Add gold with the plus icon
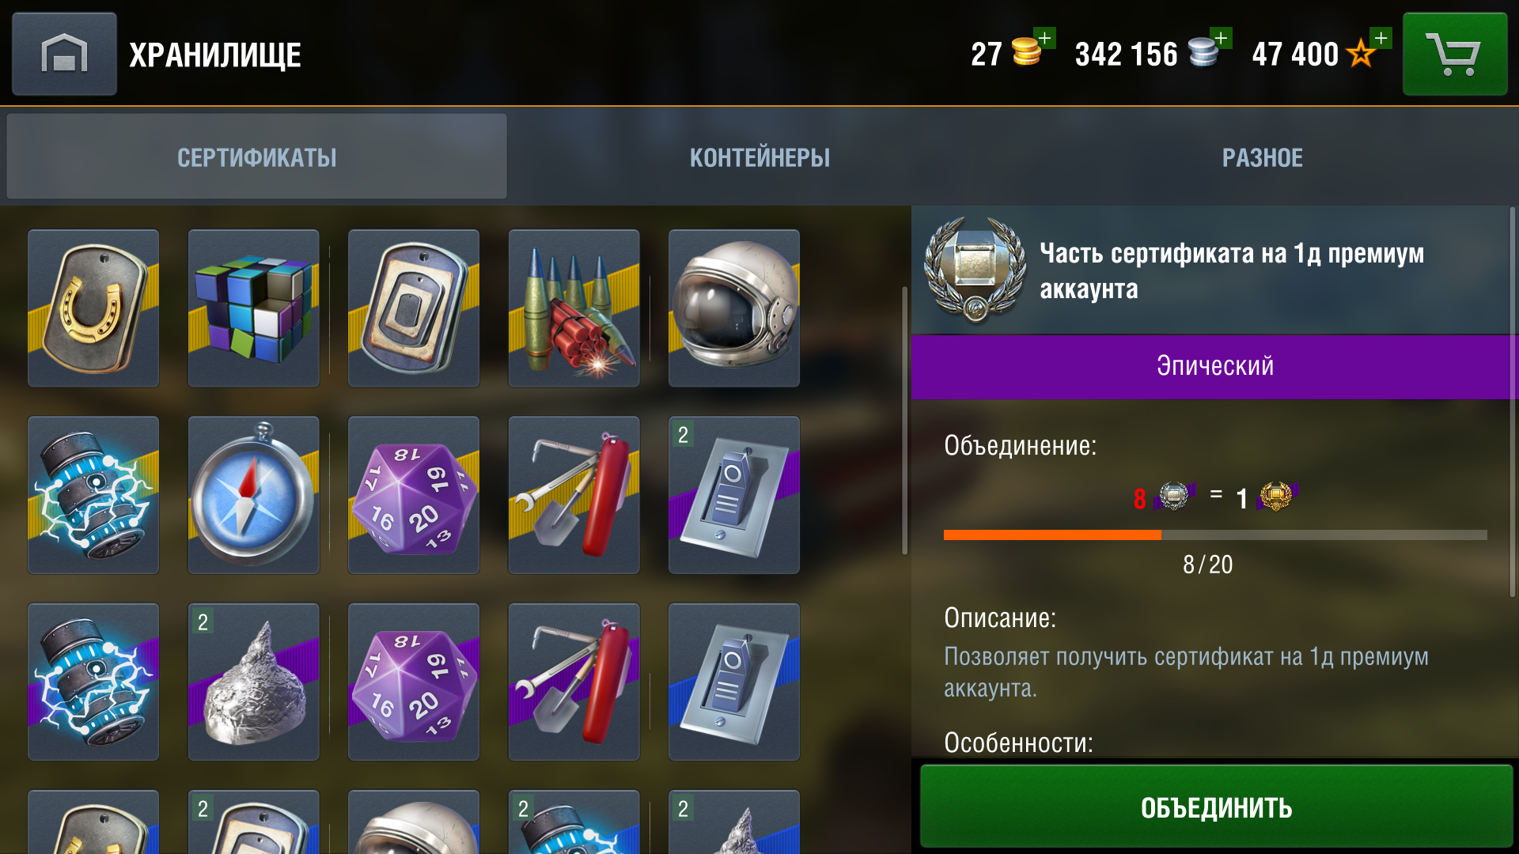 point(1045,38)
